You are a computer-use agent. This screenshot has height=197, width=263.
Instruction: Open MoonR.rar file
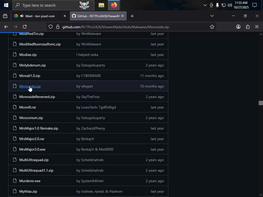point(28,107)
